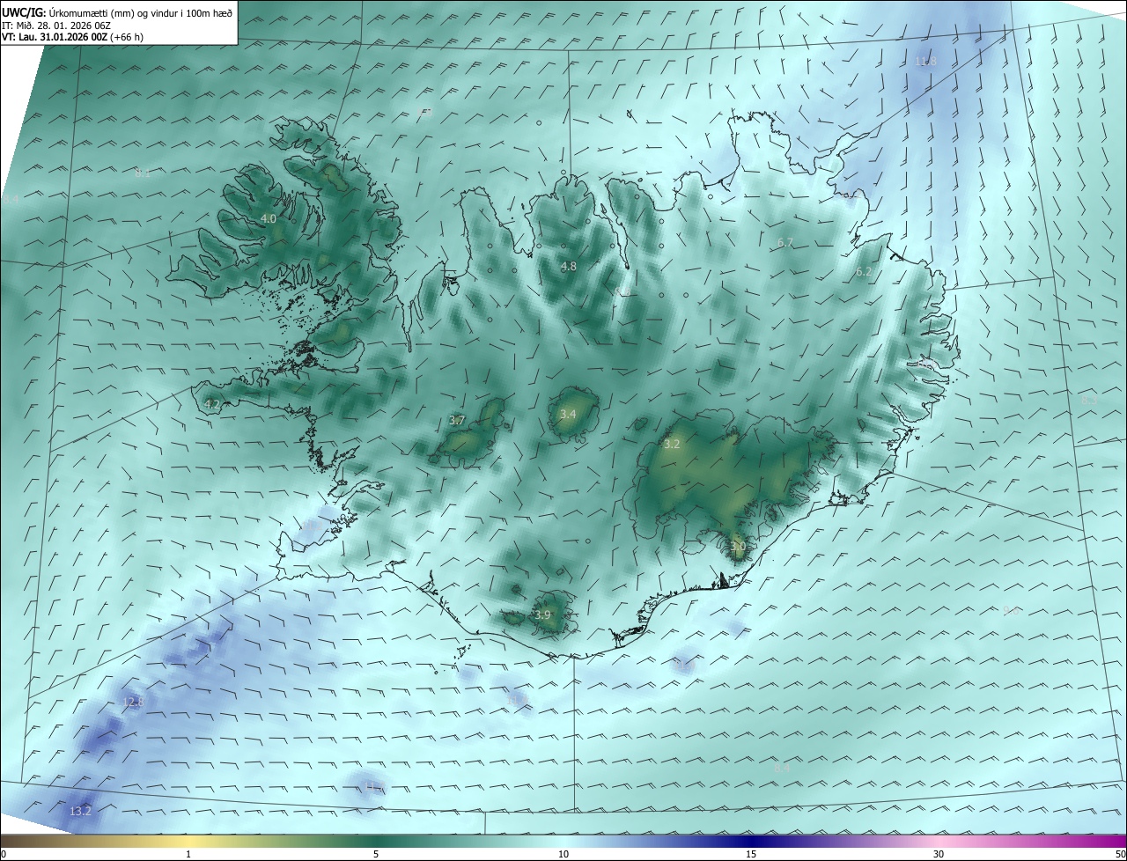This screenshot has height=861, width=1127.
Task: Select the initial time line 'IT: Mið. 28. 01. 2026 06Z'
Action: [x=55, y=26]
